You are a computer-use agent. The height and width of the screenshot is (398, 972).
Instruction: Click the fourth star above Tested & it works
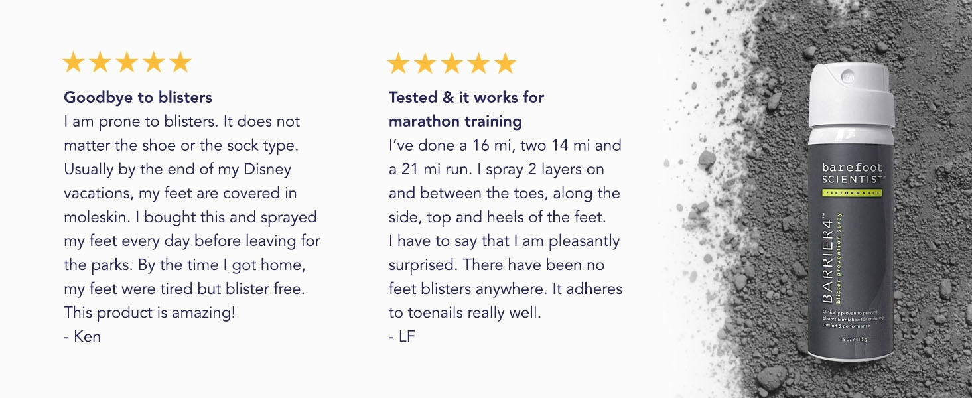(x=478, y=64)
